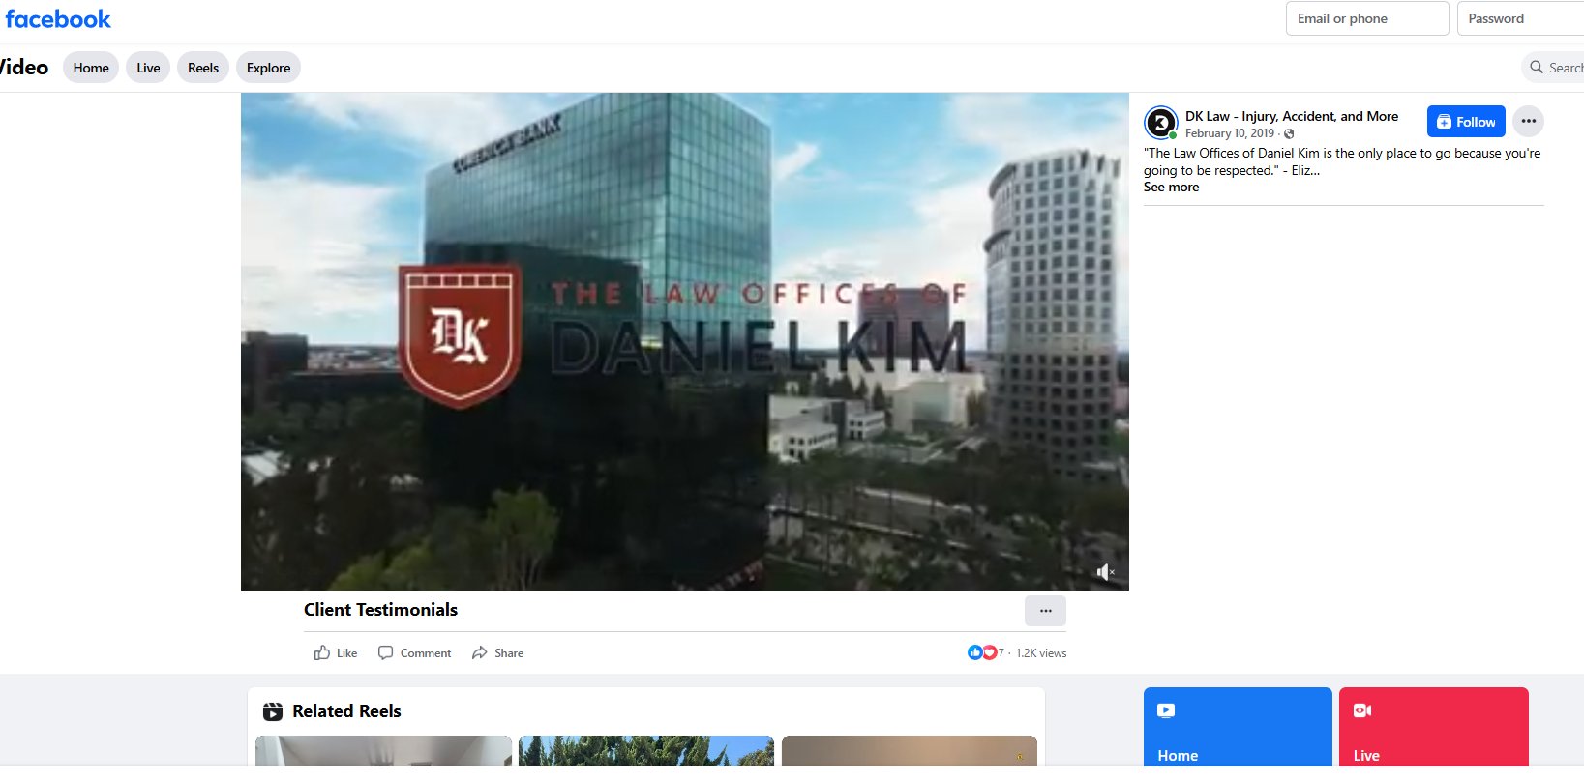The height and width of the screenshot is (780, 1584).
Task: Click the Live camera card icon
Action: pyautogui.click(x=1362, y=710)
